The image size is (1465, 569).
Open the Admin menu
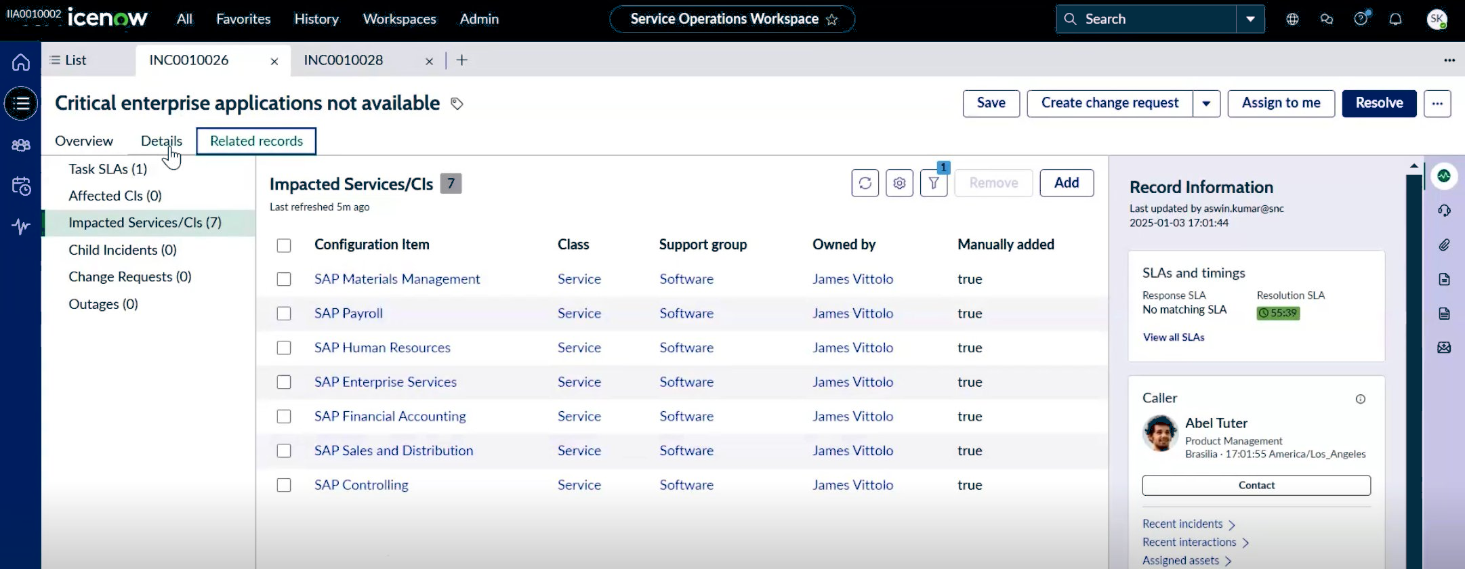(479, 19)
